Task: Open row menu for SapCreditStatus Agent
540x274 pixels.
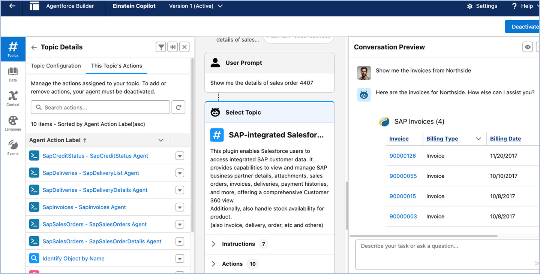Action: (x=180, y=156)
